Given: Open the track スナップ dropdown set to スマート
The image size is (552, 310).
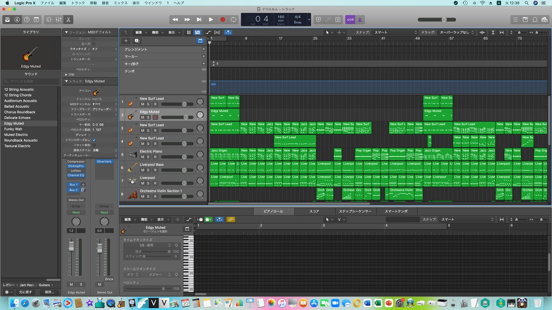Looking at the screenshot, I should 396,33.
